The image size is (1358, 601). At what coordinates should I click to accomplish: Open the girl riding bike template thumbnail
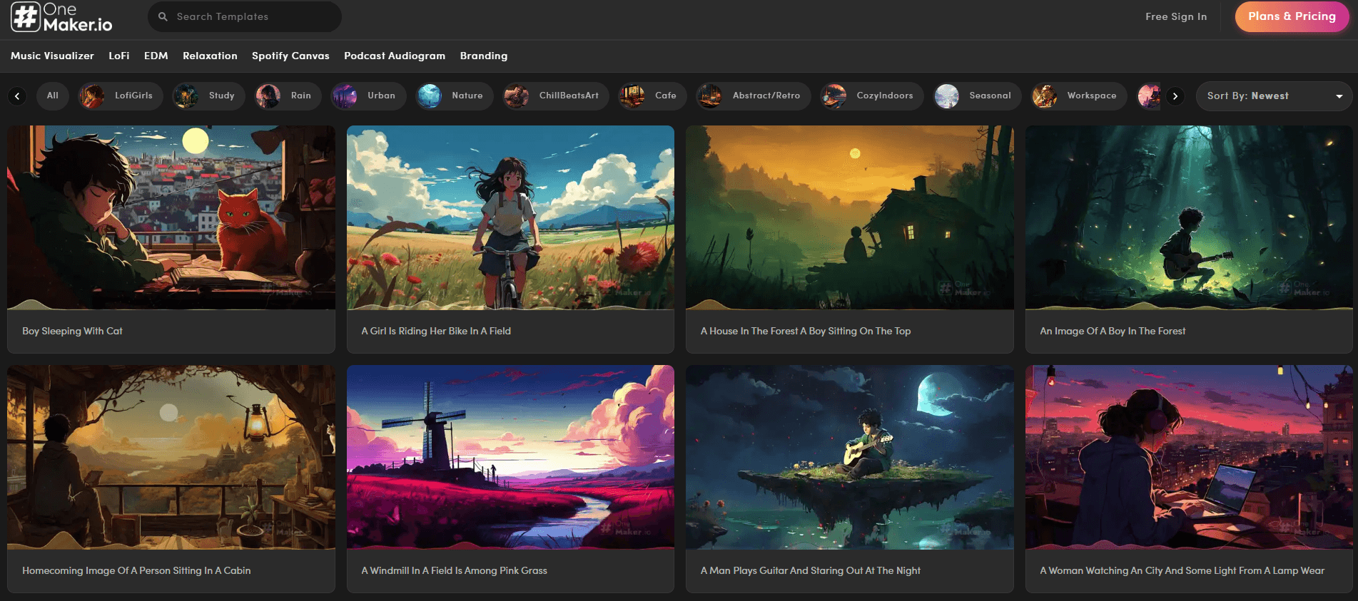click(510, 217)
